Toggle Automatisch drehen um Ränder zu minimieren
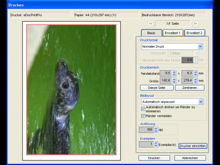This screenshot has width=220, height=165. click(x=143, y=109)
